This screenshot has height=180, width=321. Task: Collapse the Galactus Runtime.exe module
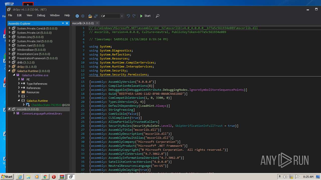click(14, 75)
